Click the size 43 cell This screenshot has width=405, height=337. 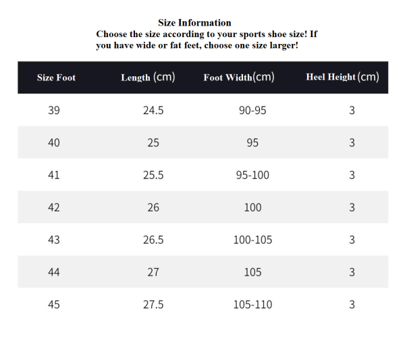coord(54,240)
